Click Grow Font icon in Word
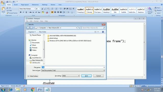Image resolution: width=163 pixels, height=92 pixels. (42, 9)
